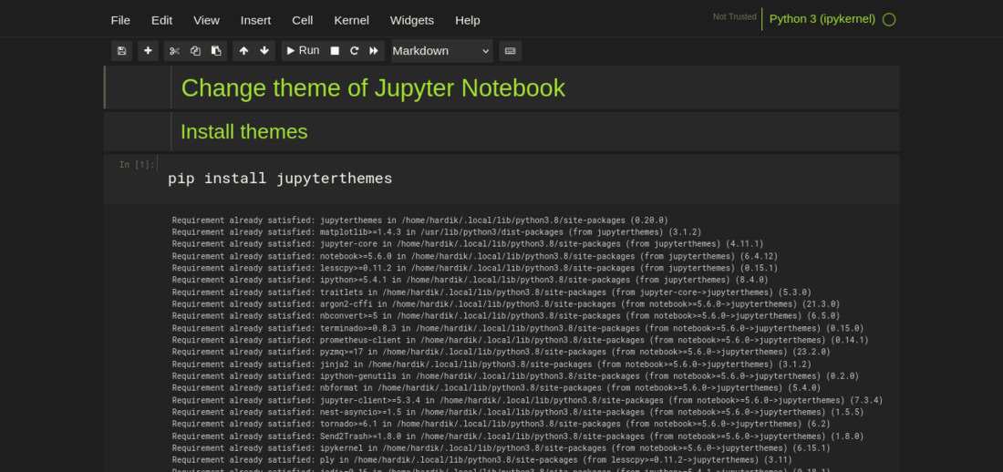Open the Kernel menu
This screenshot has height=472, width=1003.
point(352,20)
